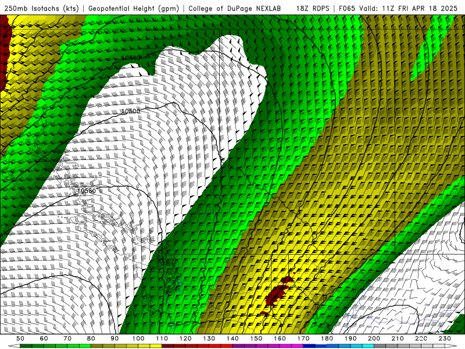Click the 210 value on the color scale
Screen dimensions: 465x349
click(x=398, y=339)
